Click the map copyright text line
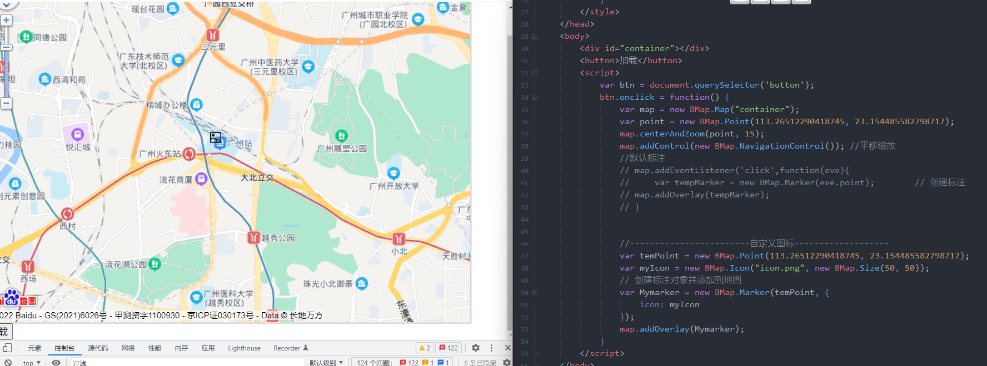 tap(161, 315)
